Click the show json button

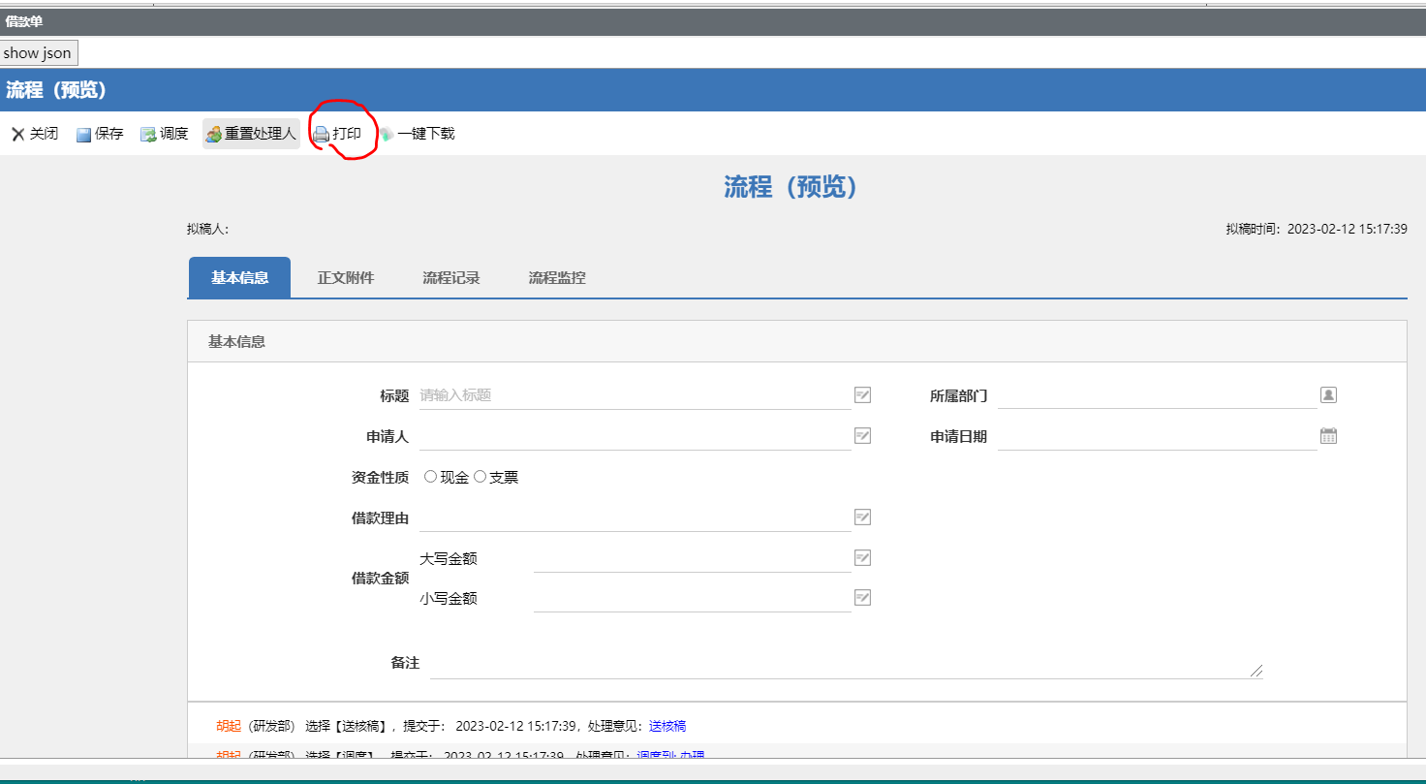38,53
